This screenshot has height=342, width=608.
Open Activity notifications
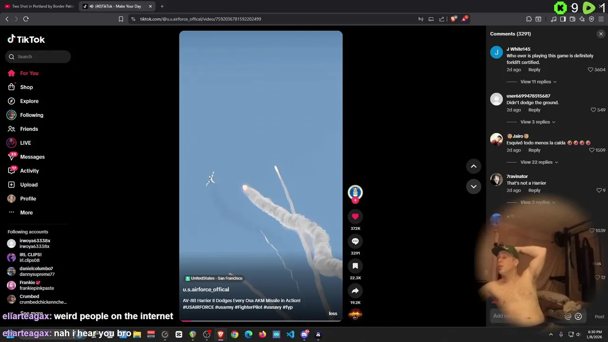coord(23,171)
